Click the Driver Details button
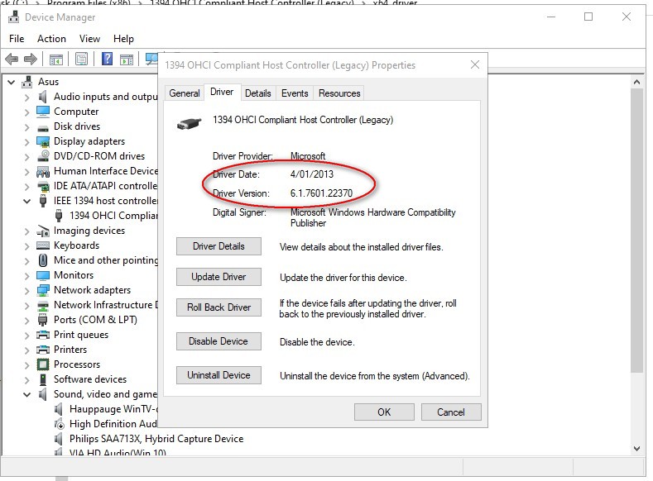The height and width of the screenshot is (481, 653). coord(218,246)
